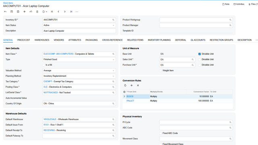Open Sales Unit lookup magnifier
This screenshot has height=145, width=258.
click(x=193, y=60)
